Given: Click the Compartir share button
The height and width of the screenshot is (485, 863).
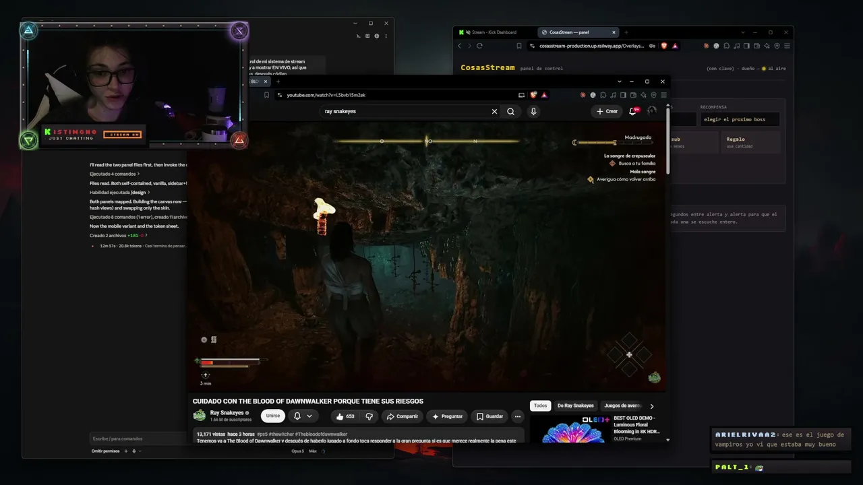Looking at the screenshot, I should (402, 416).
